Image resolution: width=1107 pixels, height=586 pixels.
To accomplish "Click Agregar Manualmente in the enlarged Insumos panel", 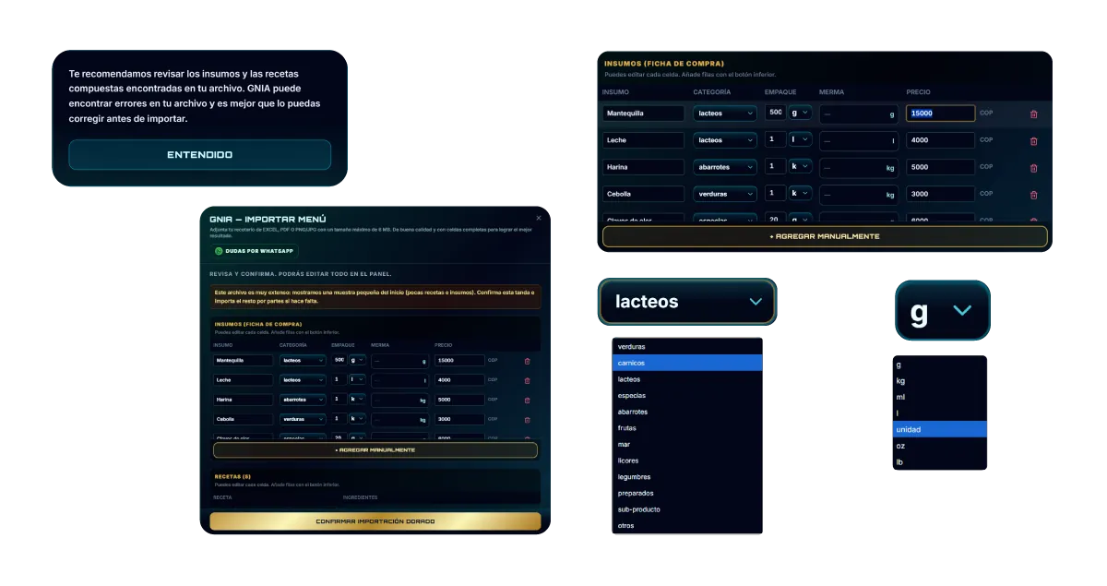I will coord(825,236).
